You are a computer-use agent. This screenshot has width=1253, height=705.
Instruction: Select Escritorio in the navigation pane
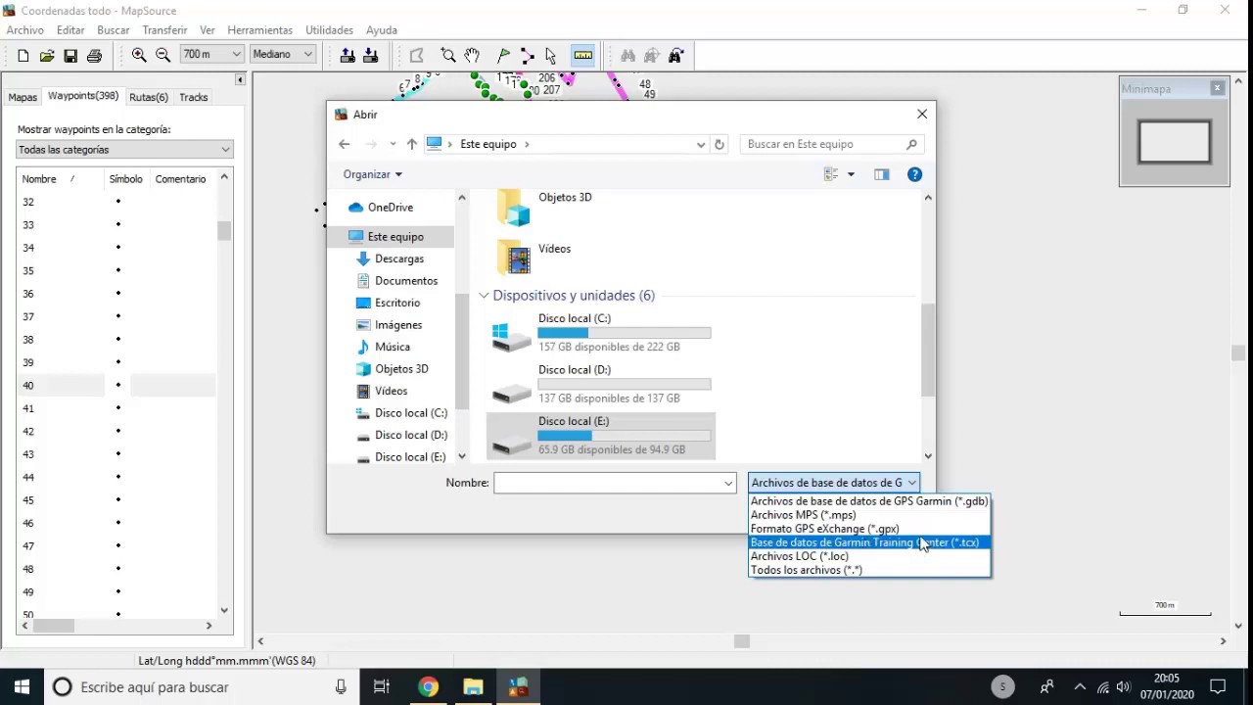click(397, 303)
